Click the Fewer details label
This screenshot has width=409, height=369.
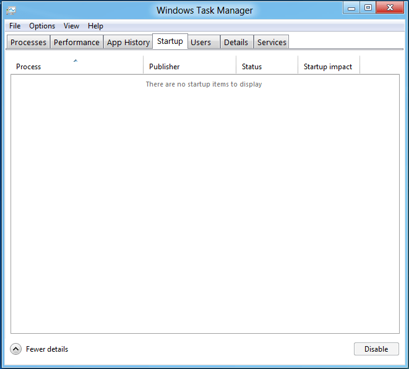coord(47,349)
